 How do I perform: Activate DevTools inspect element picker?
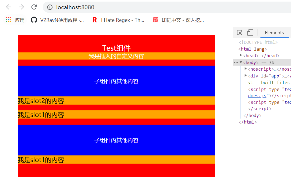[240, 32]
